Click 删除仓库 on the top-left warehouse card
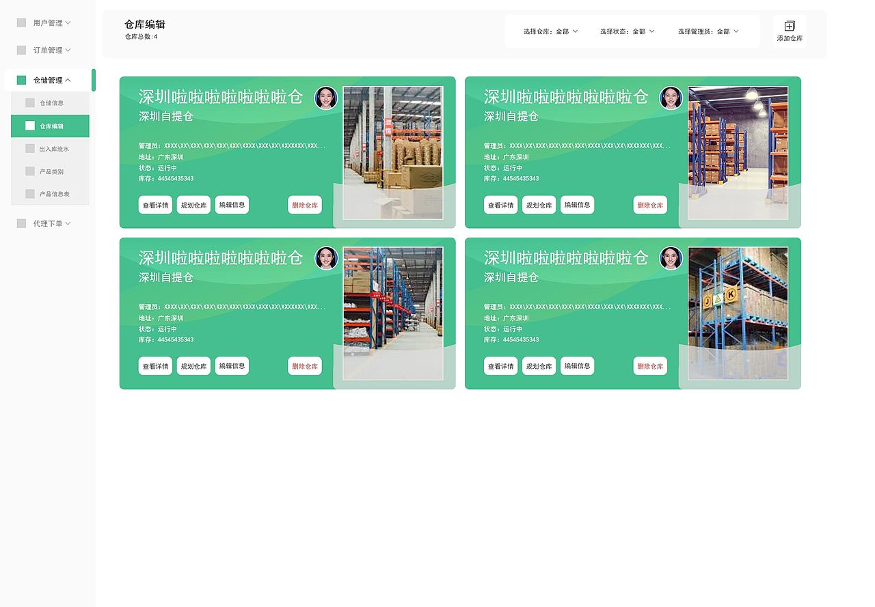Screen dimensions: 875x607 point(305,205)
